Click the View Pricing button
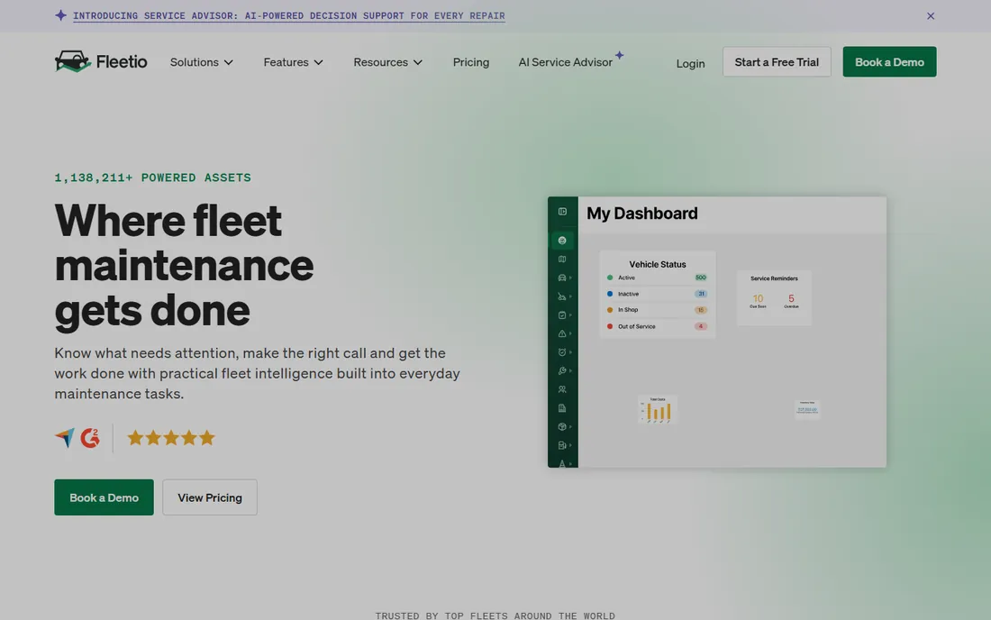Screen dimensions: 991x620 [210, 497]
